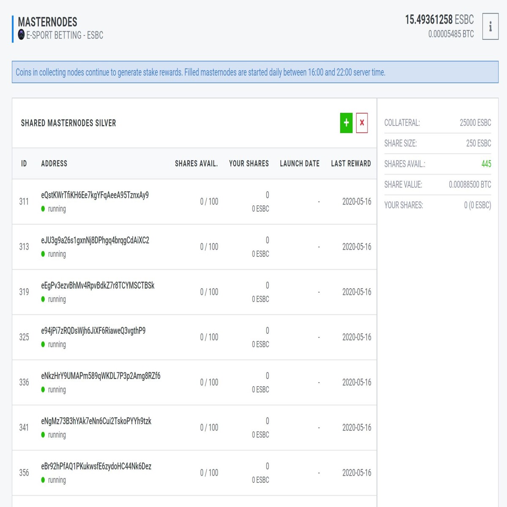The image size is (507, 507).
Task: Click 0 / 100 shares for node 311
Action: tap(209, 202)
